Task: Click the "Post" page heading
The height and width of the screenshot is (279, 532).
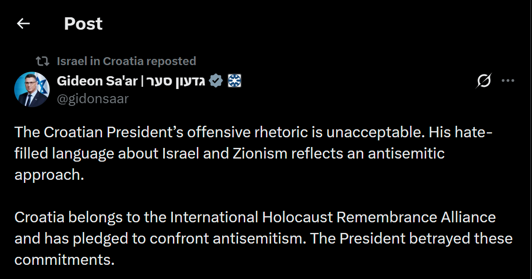Action: pos(83,23)
